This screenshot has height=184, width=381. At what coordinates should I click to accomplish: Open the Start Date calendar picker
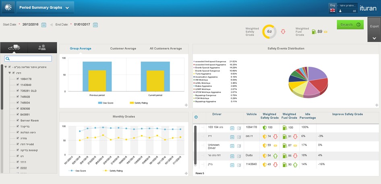tap(44, 25)
